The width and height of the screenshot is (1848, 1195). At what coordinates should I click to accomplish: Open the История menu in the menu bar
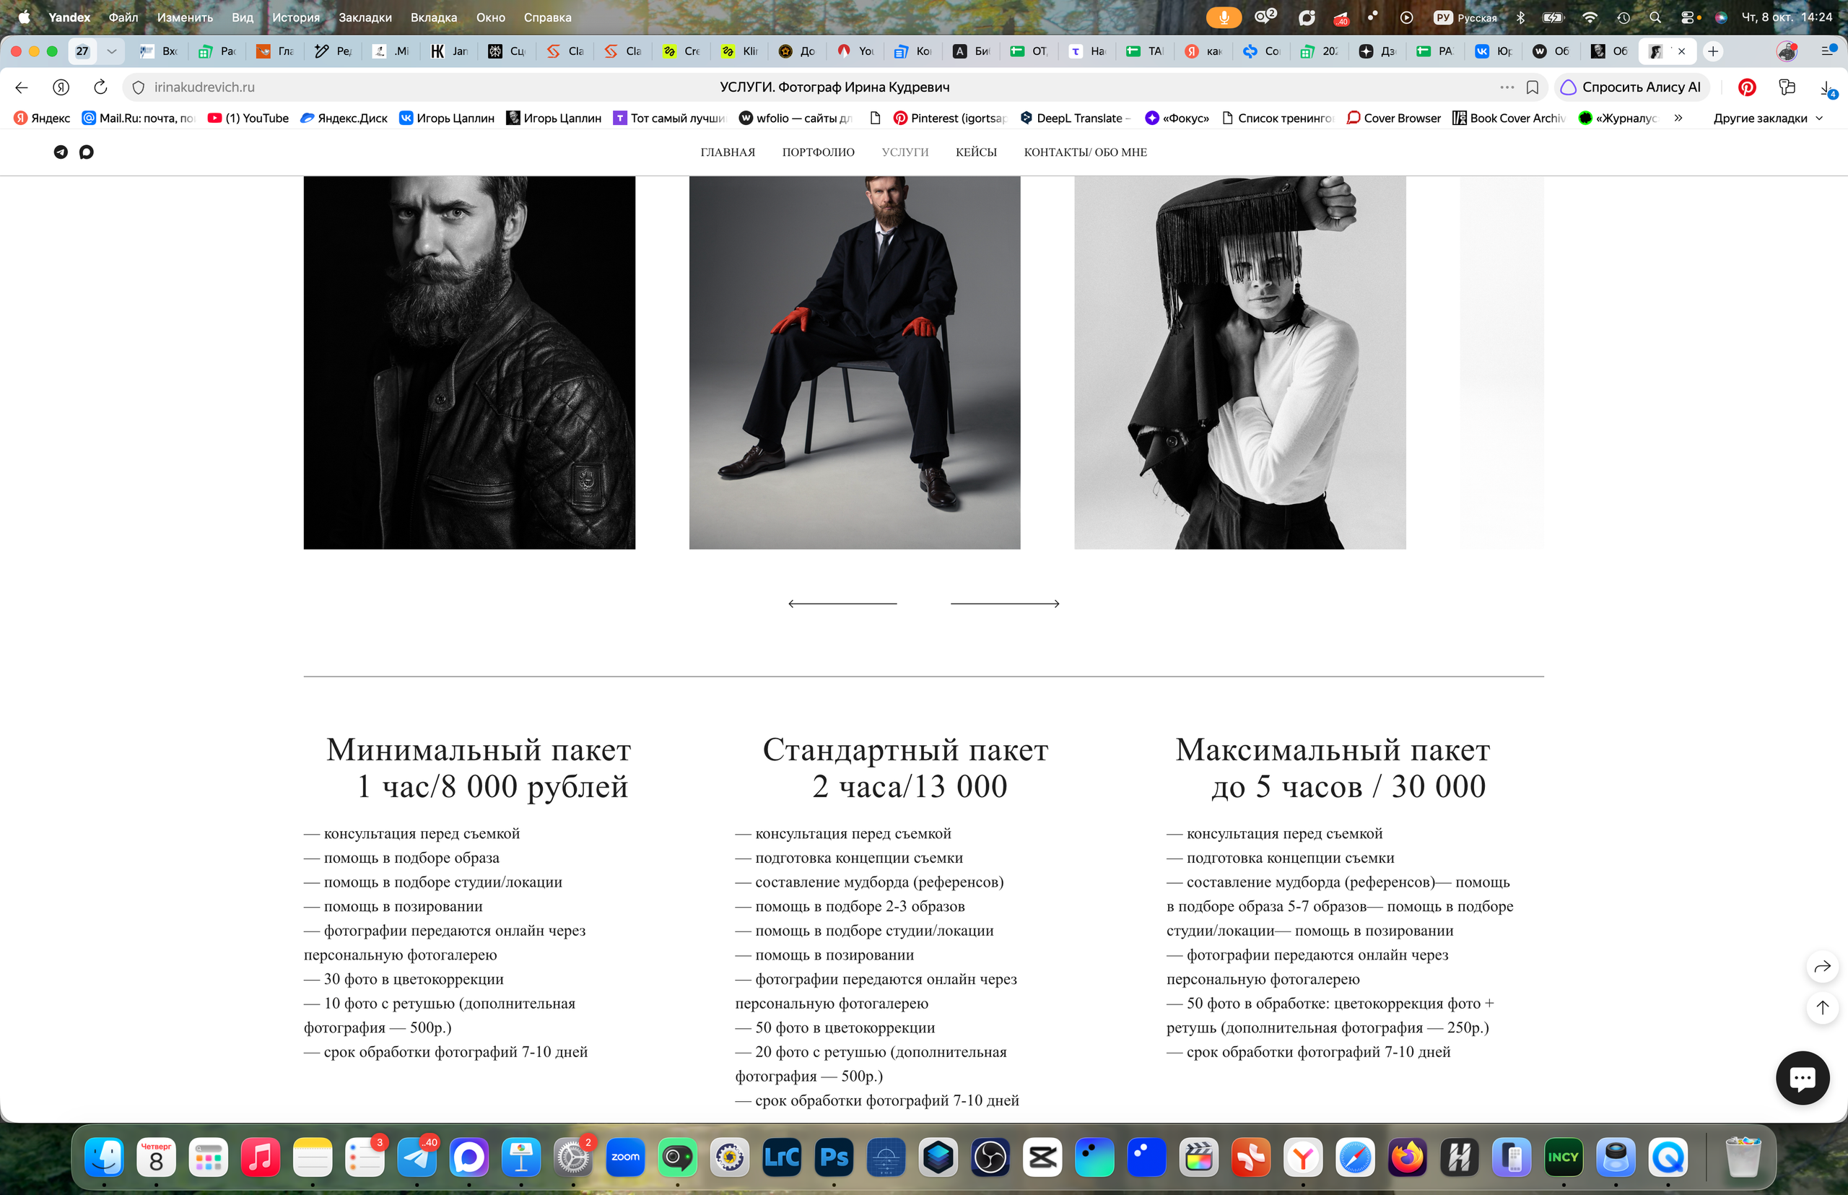click(x=295, y=17)
